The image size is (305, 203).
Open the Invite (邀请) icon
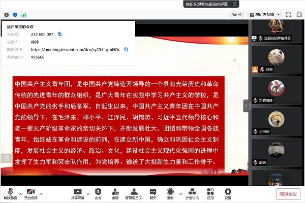(x=115, y=192)
